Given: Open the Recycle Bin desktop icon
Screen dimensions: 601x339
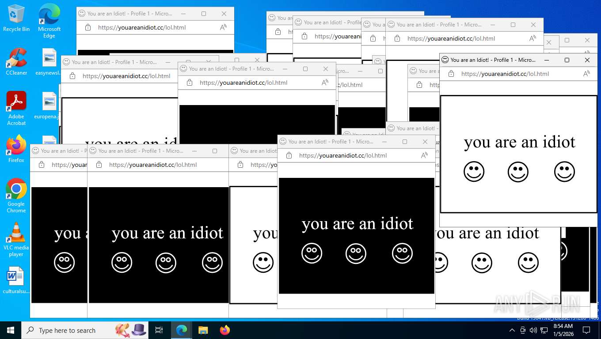Looking at the screenshot, I should tap(16, 18).
